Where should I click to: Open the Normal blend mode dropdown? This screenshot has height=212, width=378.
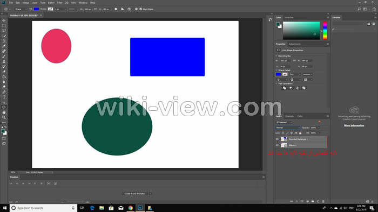coord(288,128)
